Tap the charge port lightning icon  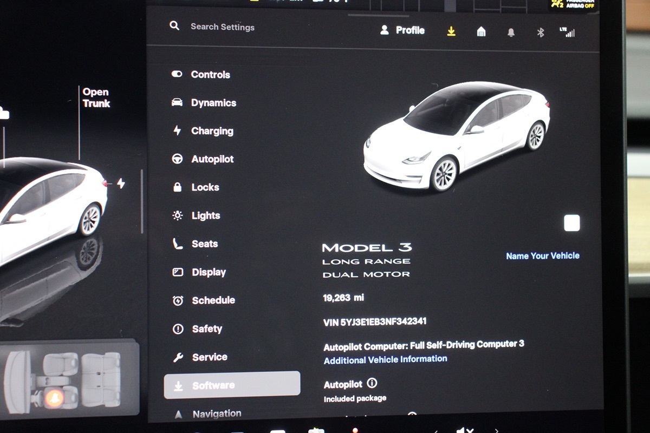pos(121,184)
